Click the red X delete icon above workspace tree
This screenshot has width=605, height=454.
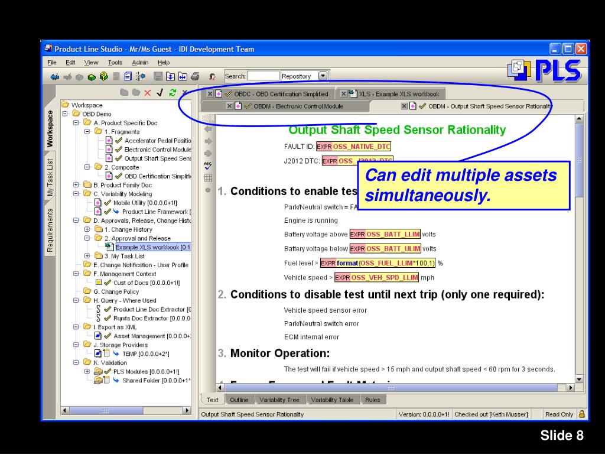tap(147, 93)
